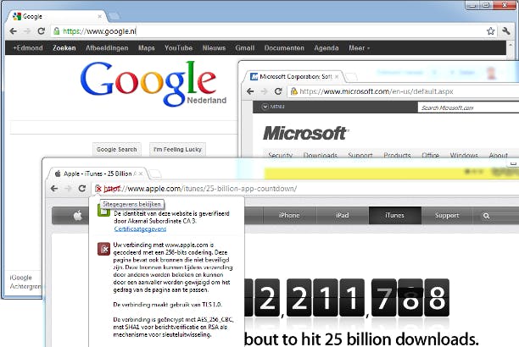The image size is (519, 347).
Task: Open the Certificaatgegevens link
Action: click(x=140, y=229)
